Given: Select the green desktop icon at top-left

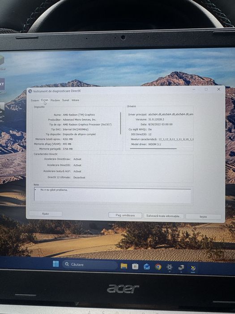Looking at the screenshot, I should [x=2, y=60].
